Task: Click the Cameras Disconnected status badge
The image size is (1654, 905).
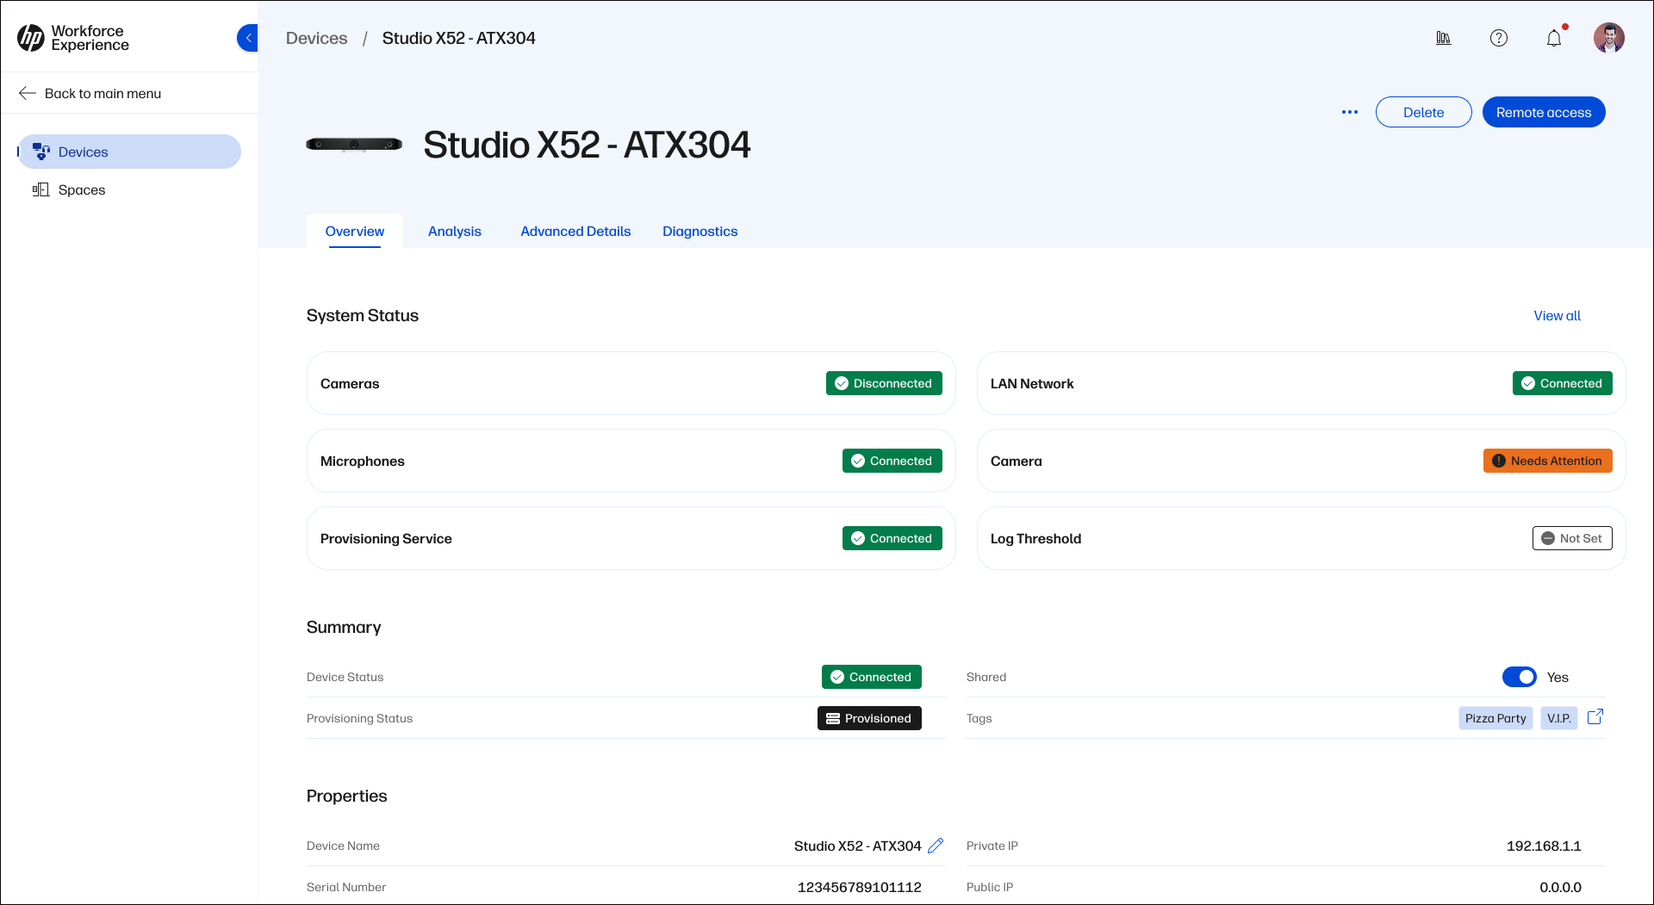Action: point(884,383)
